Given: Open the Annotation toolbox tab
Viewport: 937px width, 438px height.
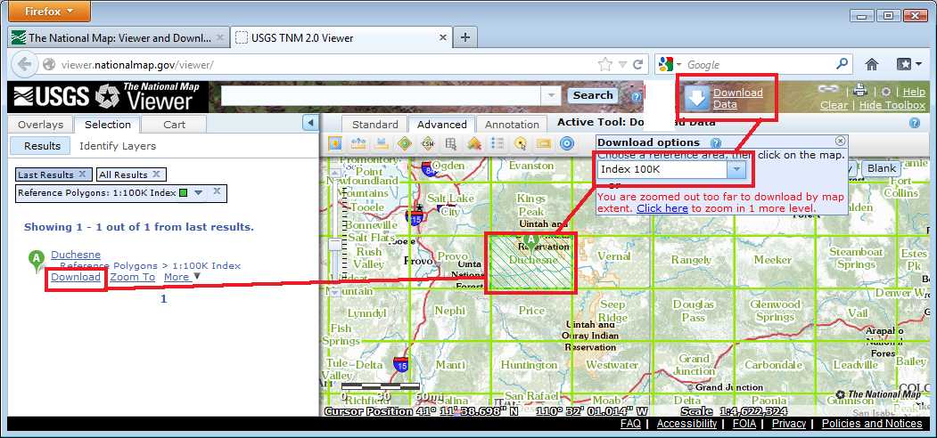Looking at the screenshot, I should (512, 125).
